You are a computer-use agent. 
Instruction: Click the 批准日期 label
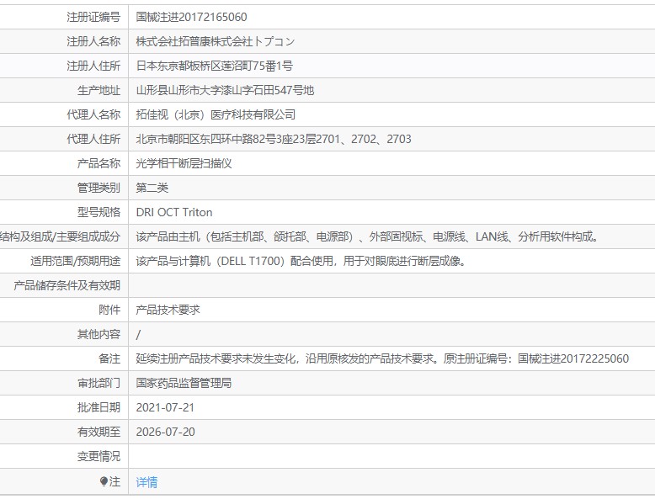click(x=99, y=407)
